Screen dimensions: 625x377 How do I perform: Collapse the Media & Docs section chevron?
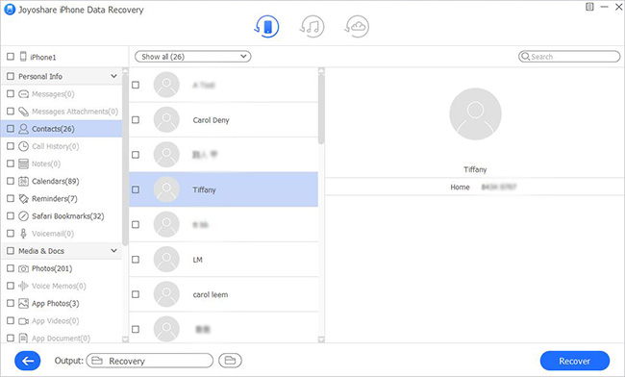tap(114, 251)
